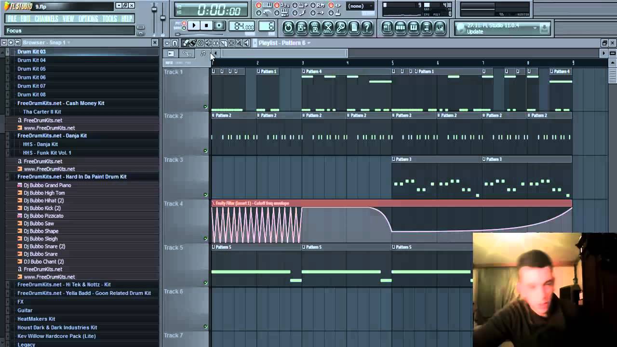Toggle typing keyboard to piano light
The height and width of the screenshot is (347, 617).
[x=259, y=6]
